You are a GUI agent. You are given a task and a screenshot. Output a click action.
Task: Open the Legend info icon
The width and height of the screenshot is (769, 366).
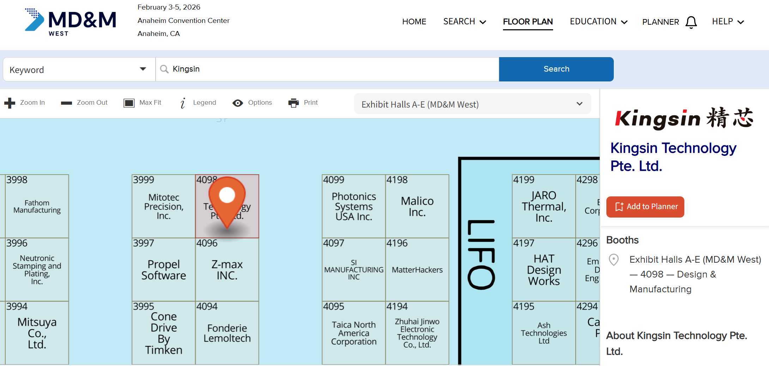tap(183, 103)
